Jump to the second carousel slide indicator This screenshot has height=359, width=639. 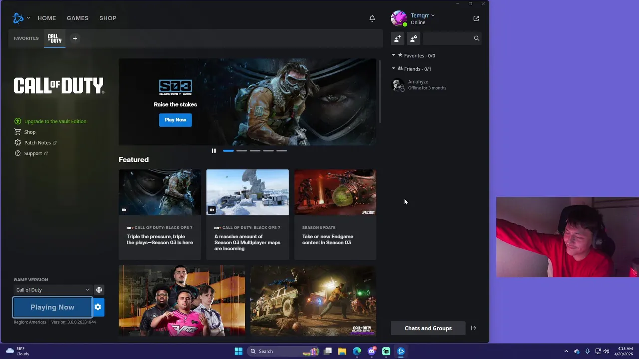(242, 151)
